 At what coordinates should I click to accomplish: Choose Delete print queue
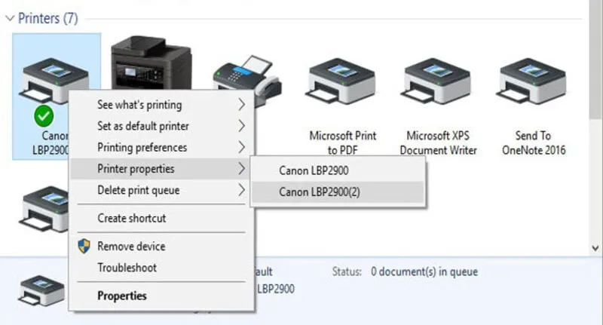(x=161, y=190)
